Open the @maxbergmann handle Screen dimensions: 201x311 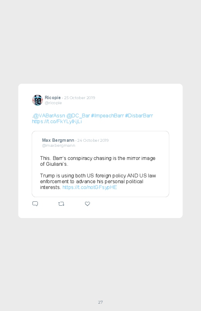point(59,145)
